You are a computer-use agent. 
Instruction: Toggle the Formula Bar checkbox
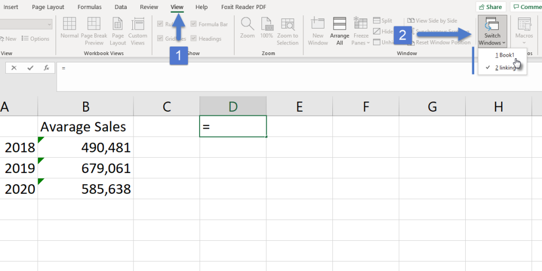point(194,24)
